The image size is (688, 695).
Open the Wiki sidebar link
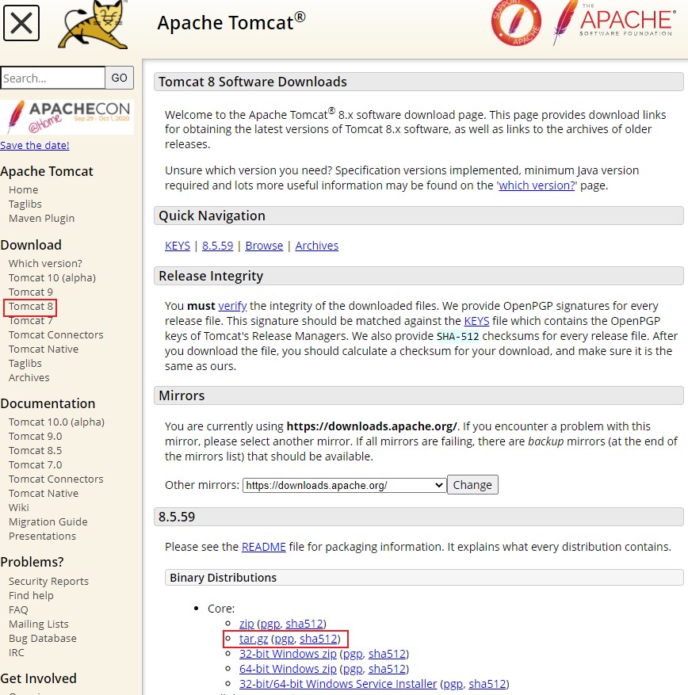click(18, 507)
